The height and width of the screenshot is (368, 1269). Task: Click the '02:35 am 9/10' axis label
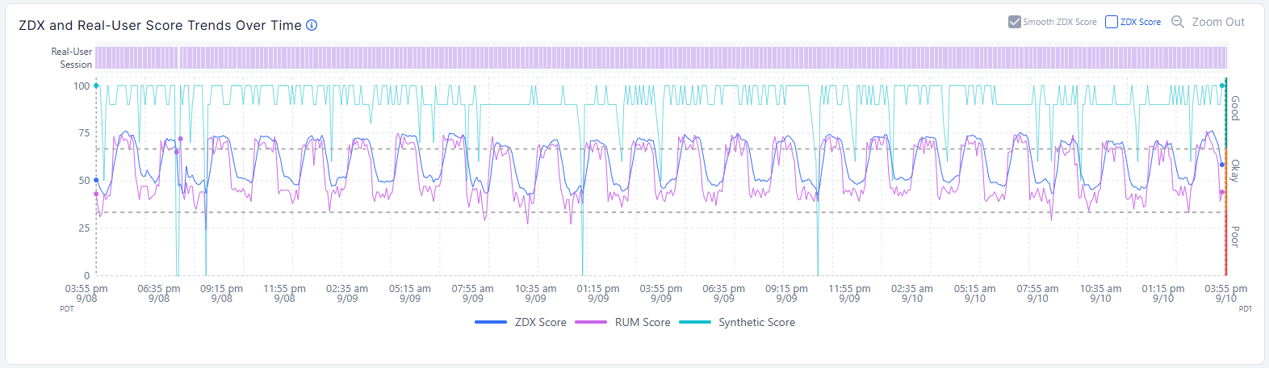[912, 293]
